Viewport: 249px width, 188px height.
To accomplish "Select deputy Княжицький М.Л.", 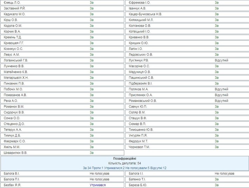I will click(x=141, y=20).
